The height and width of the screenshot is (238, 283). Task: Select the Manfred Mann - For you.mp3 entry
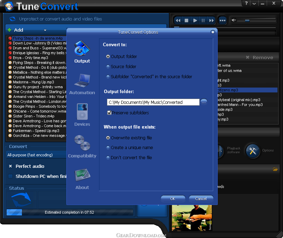pos(240,105)
